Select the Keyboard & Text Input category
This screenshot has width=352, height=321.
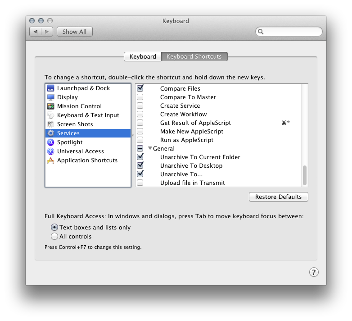tap(88, 115)
